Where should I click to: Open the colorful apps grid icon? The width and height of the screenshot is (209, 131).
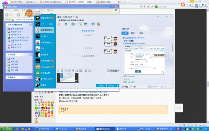(99, 24)
